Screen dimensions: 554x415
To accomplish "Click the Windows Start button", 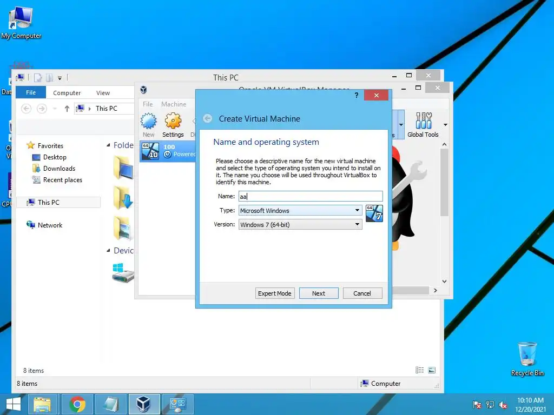I will (x=14, y=404).
